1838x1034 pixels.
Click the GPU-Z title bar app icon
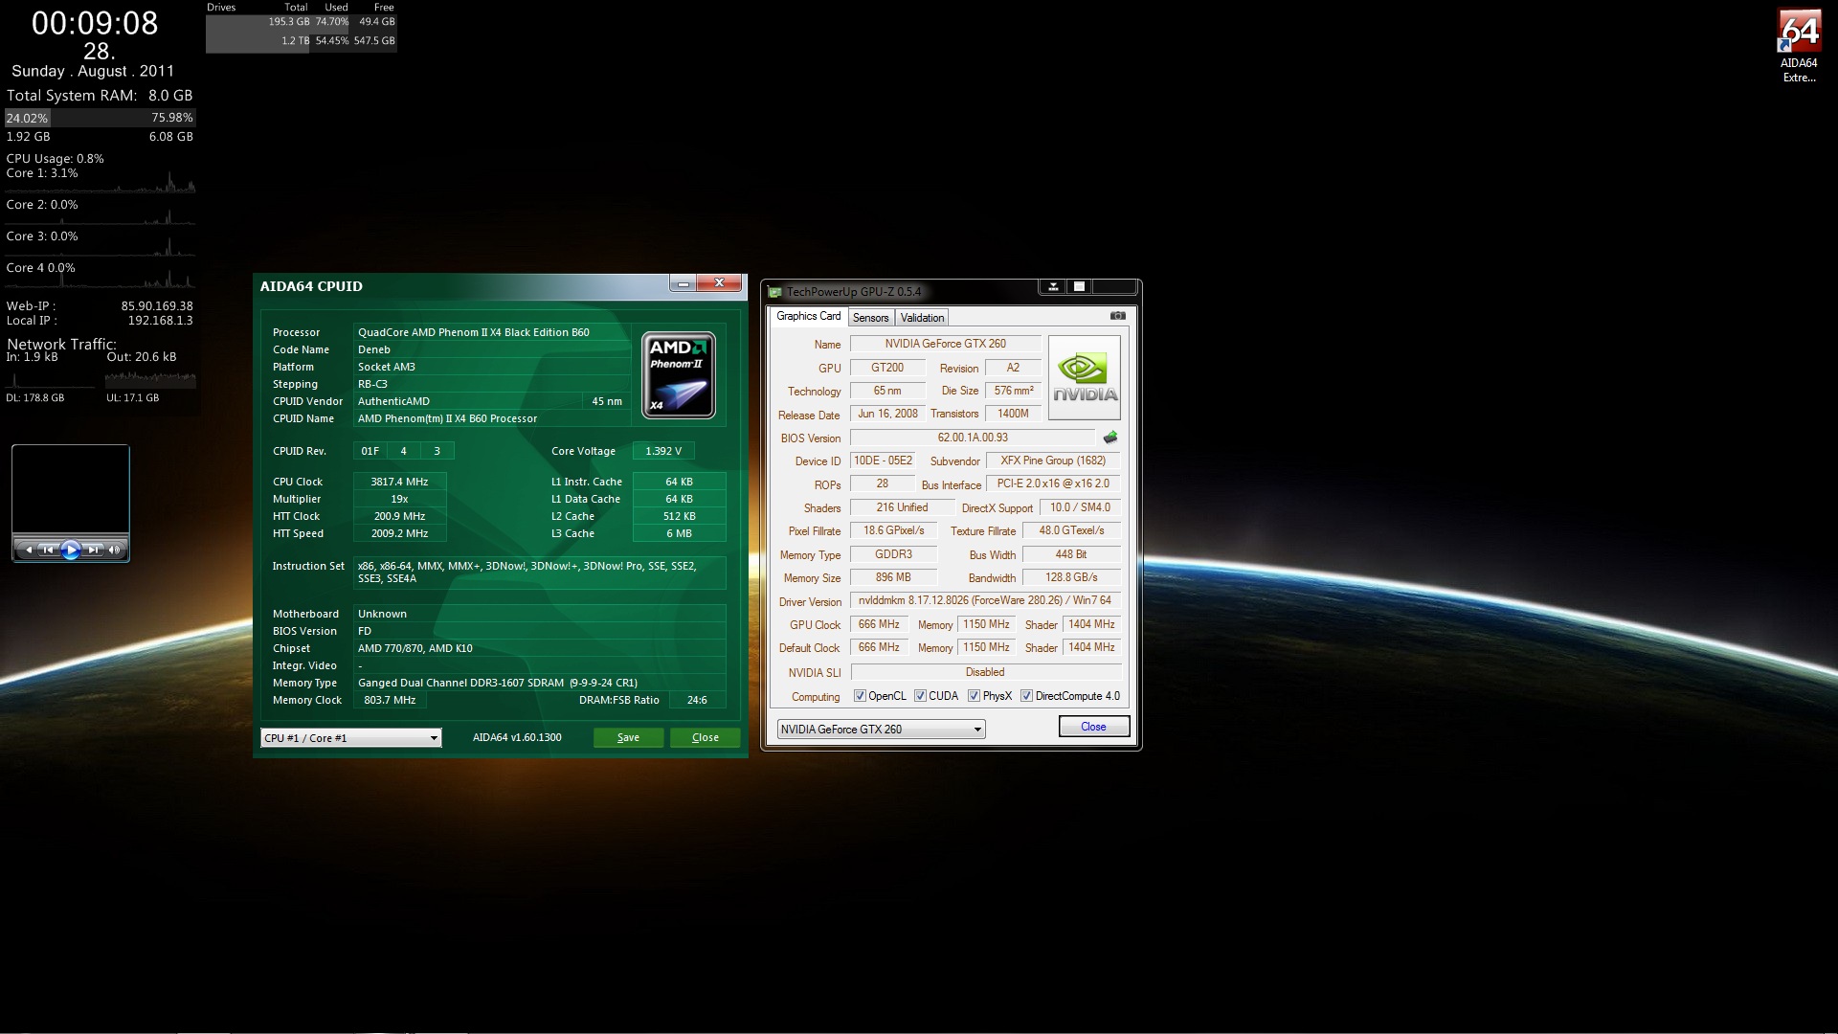click(775, 292)
